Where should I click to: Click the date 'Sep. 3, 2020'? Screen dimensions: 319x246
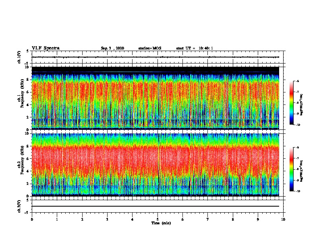[112, 48]
